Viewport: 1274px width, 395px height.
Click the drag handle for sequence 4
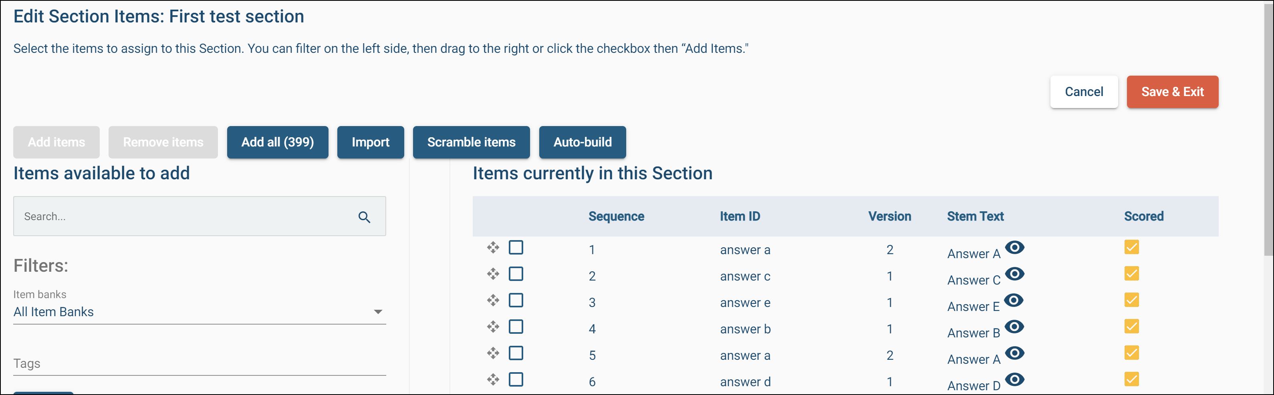coord(493,327)
